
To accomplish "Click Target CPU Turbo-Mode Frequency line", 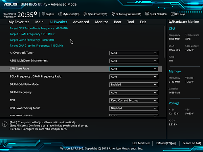I will tap(39, 28).
